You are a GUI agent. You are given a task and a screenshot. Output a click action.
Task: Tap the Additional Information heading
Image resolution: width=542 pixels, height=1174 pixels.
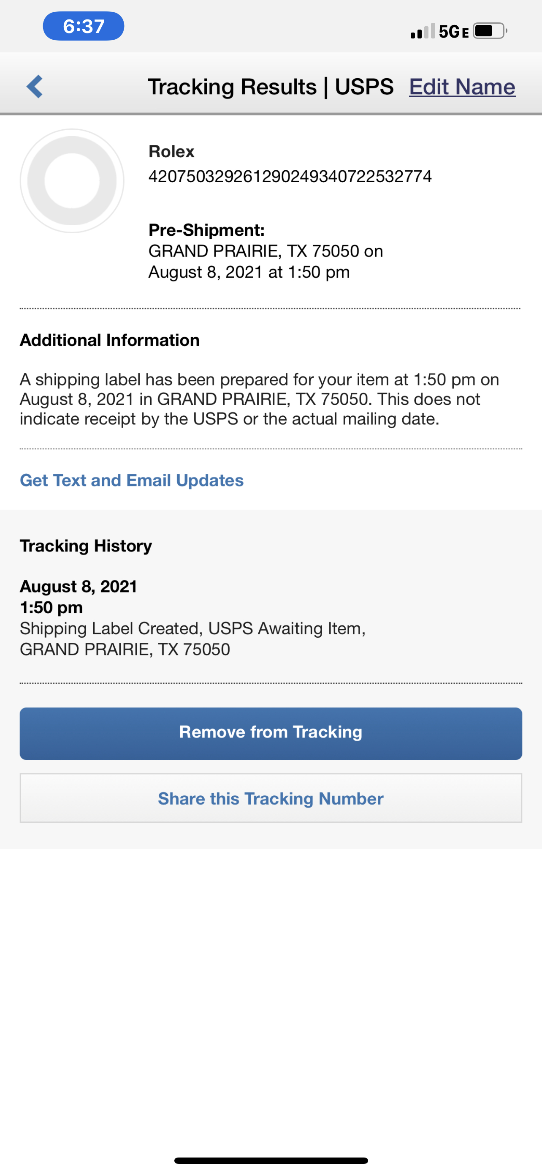pyautogui.click(x=110, y=340)
